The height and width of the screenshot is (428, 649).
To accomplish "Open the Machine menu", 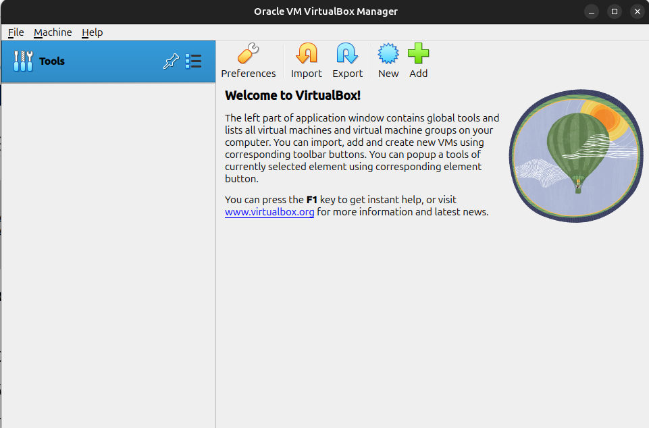I will click(53, 32).
